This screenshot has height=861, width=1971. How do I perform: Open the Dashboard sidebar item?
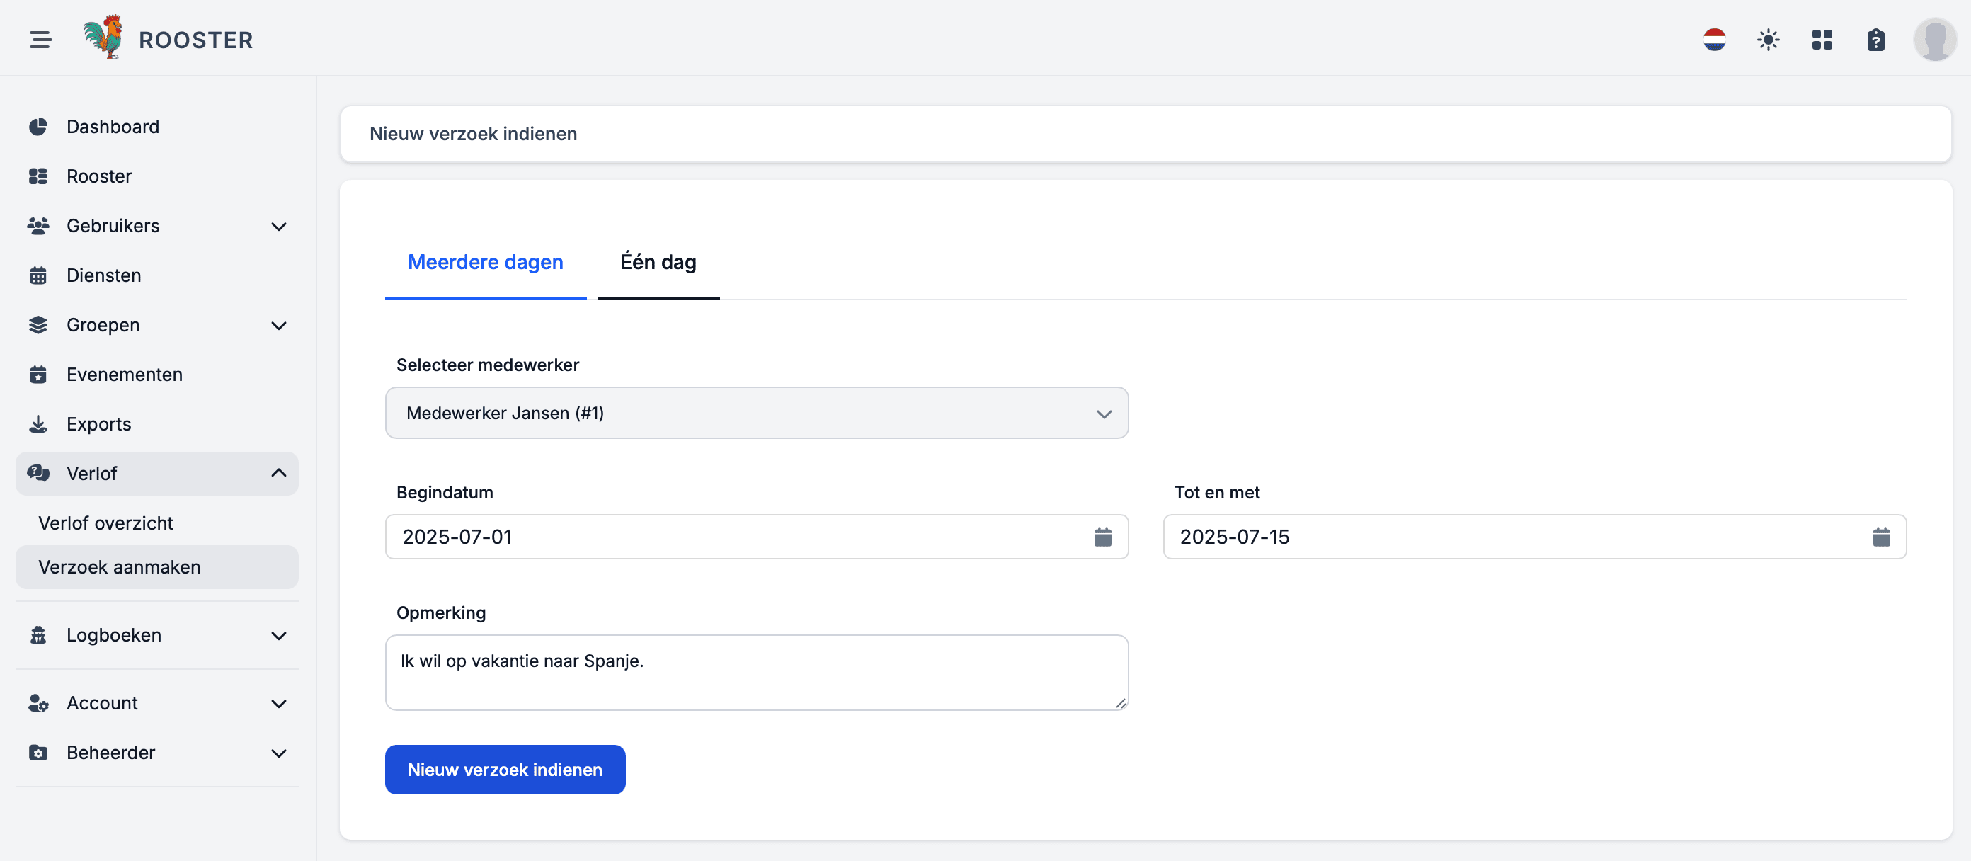[113, 126]
